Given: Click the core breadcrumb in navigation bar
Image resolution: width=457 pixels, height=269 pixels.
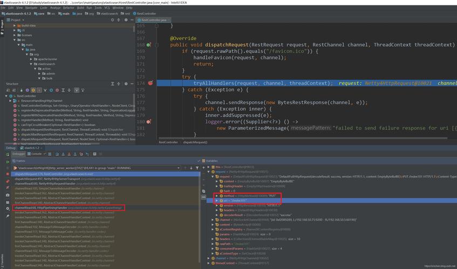Looking at the screenshot, I should click(x=39, y=13).
